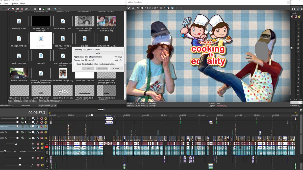Select VEGAS Titles & Text 186 yes thumbnail
Screen dimensions: 303x170
click(x=63, y=90)
